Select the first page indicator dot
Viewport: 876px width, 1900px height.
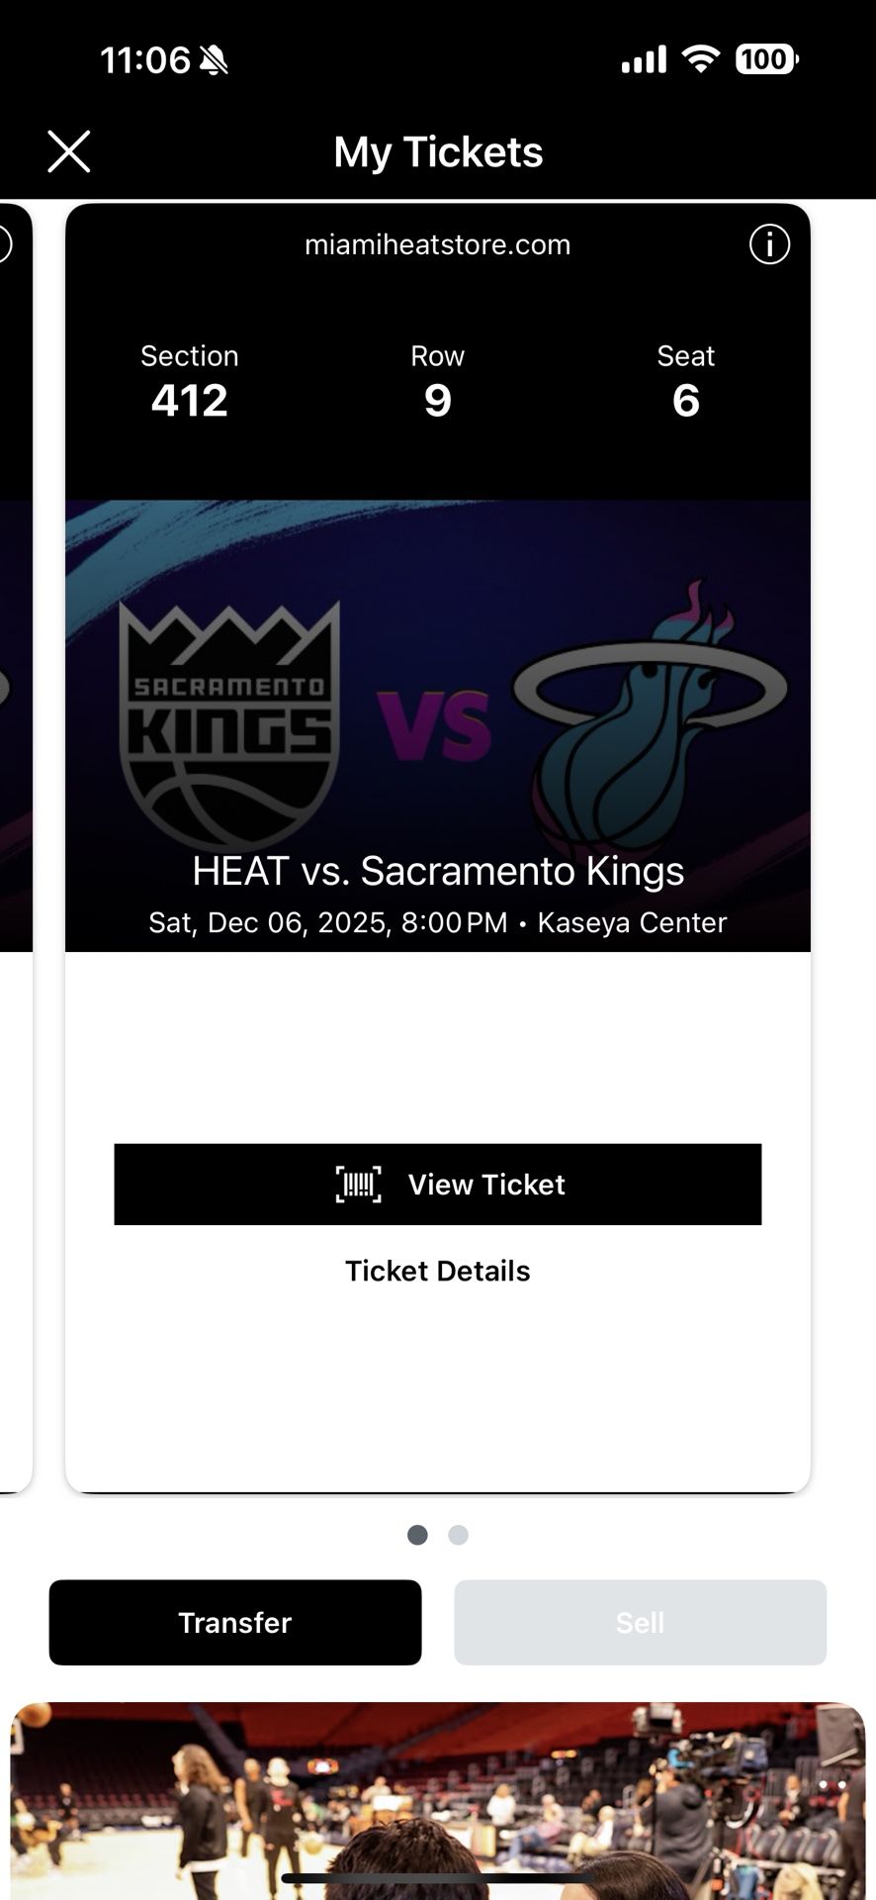418,1535
